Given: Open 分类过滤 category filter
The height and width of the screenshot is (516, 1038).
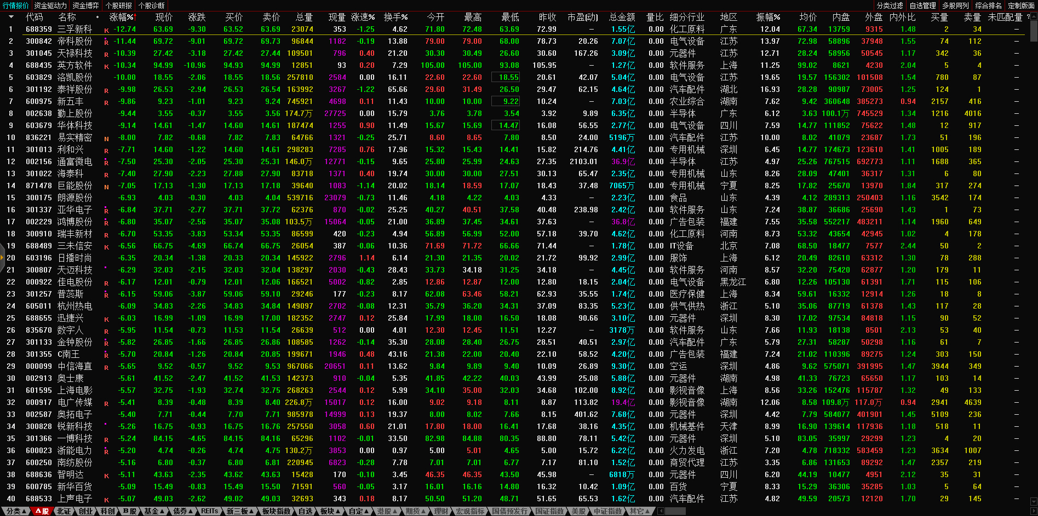Looking at the screenshot, I should pos(890,5).
